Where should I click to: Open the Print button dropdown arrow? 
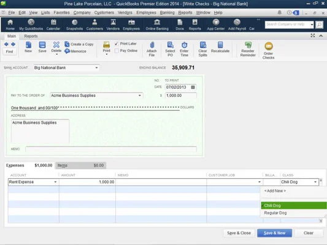[x=107, y=55]
